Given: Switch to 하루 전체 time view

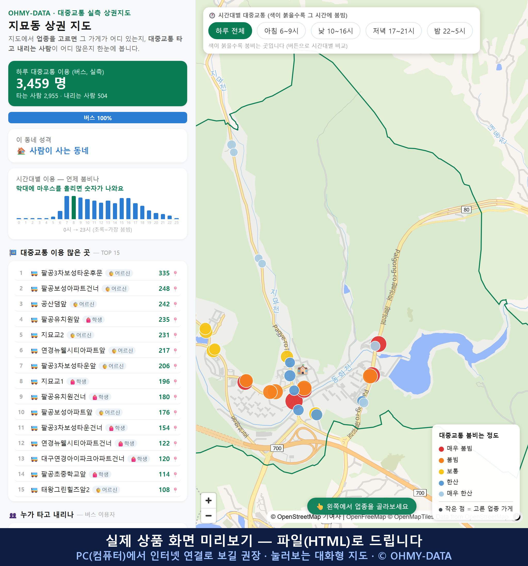Looking at the screenshot, I should click(x=230, y=31).
